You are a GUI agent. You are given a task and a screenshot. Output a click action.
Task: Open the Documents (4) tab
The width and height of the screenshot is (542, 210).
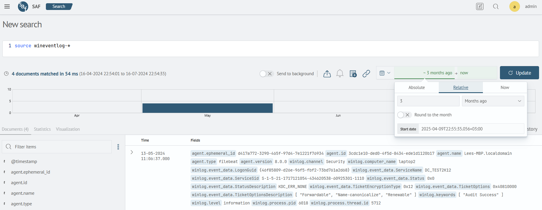(15, 129)
